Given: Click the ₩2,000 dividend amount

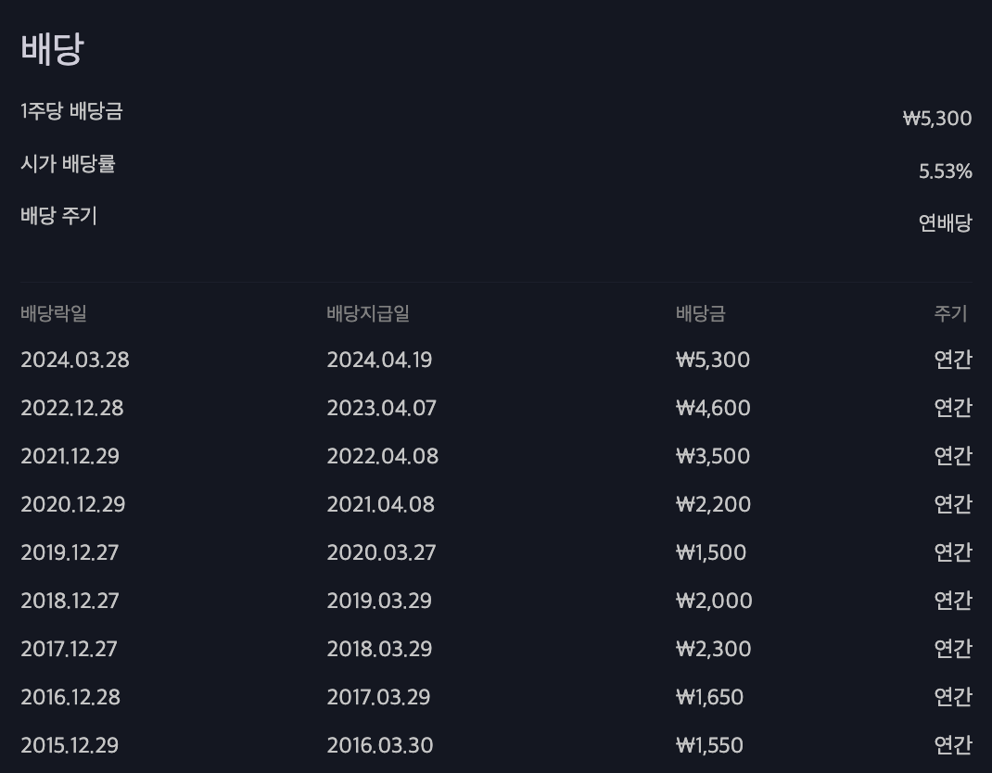Looking at the screenshot, I should [714, 601].
